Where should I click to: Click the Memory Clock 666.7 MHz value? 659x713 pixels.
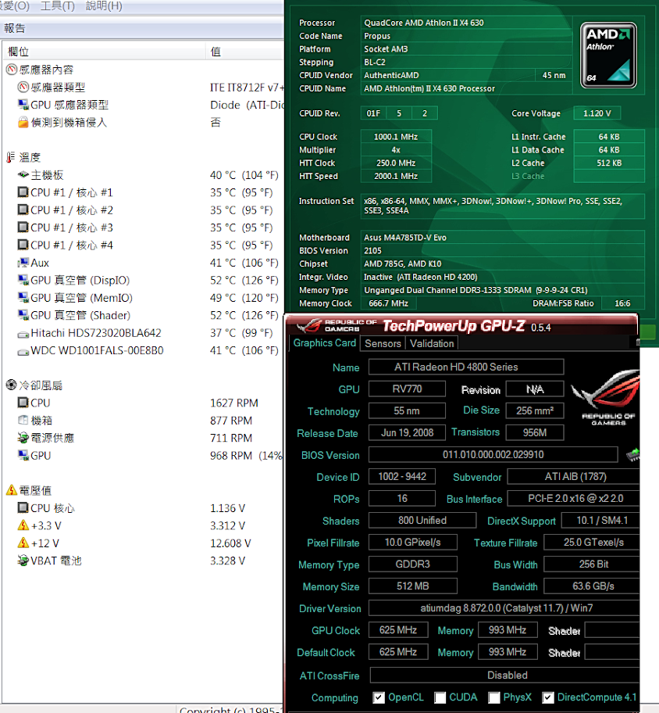pyautogui.click(x=388, y=303)
